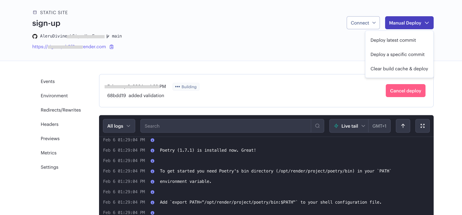
Task: Click the 'environment variable.' log text
Action: [186, 182]
